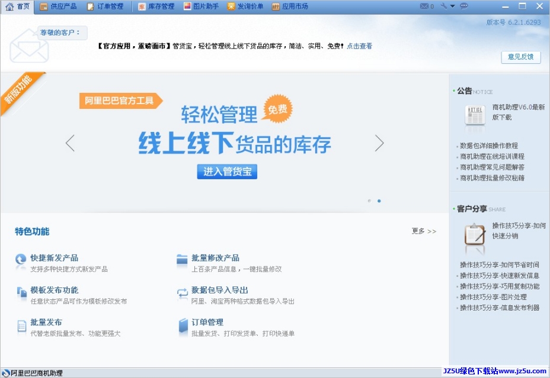Click the 批量发布 document icon
550x378 pixels.
22,326
